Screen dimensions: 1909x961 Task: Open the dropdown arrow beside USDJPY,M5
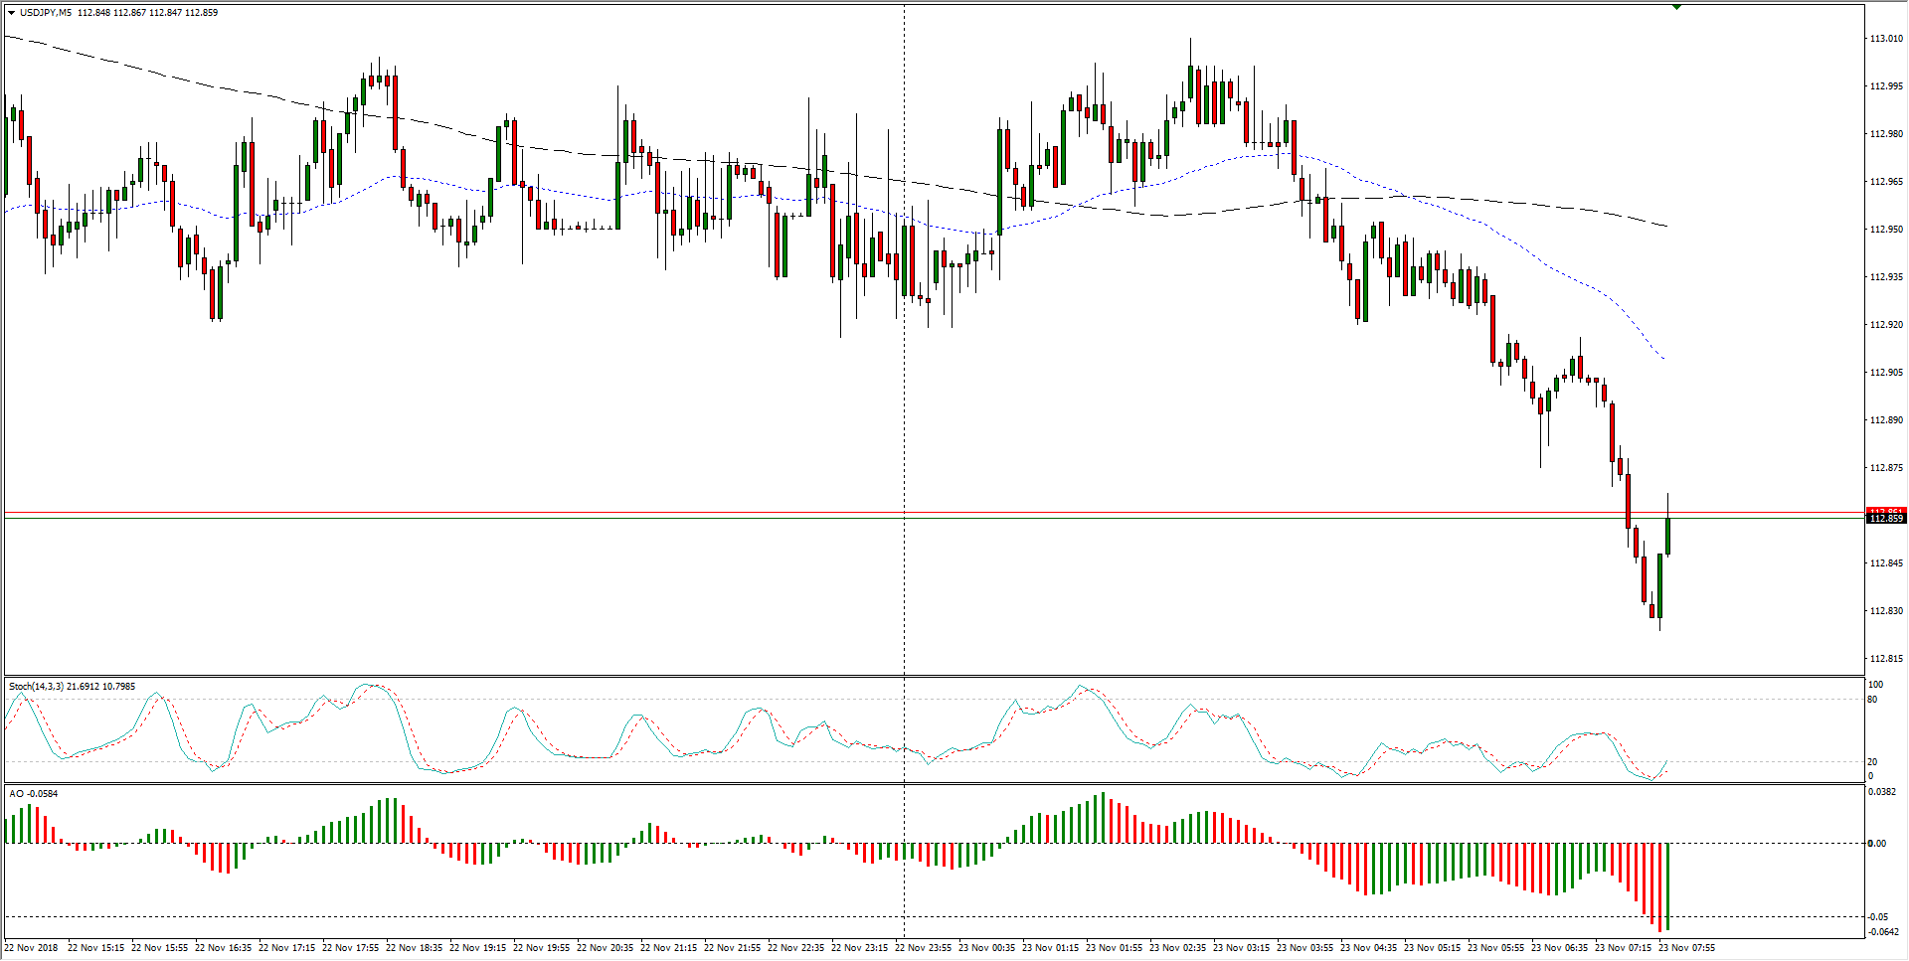click(x=11, y=13)
